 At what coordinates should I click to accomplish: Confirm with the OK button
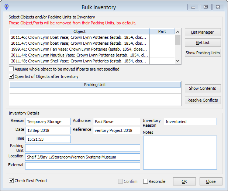[184, 181]
